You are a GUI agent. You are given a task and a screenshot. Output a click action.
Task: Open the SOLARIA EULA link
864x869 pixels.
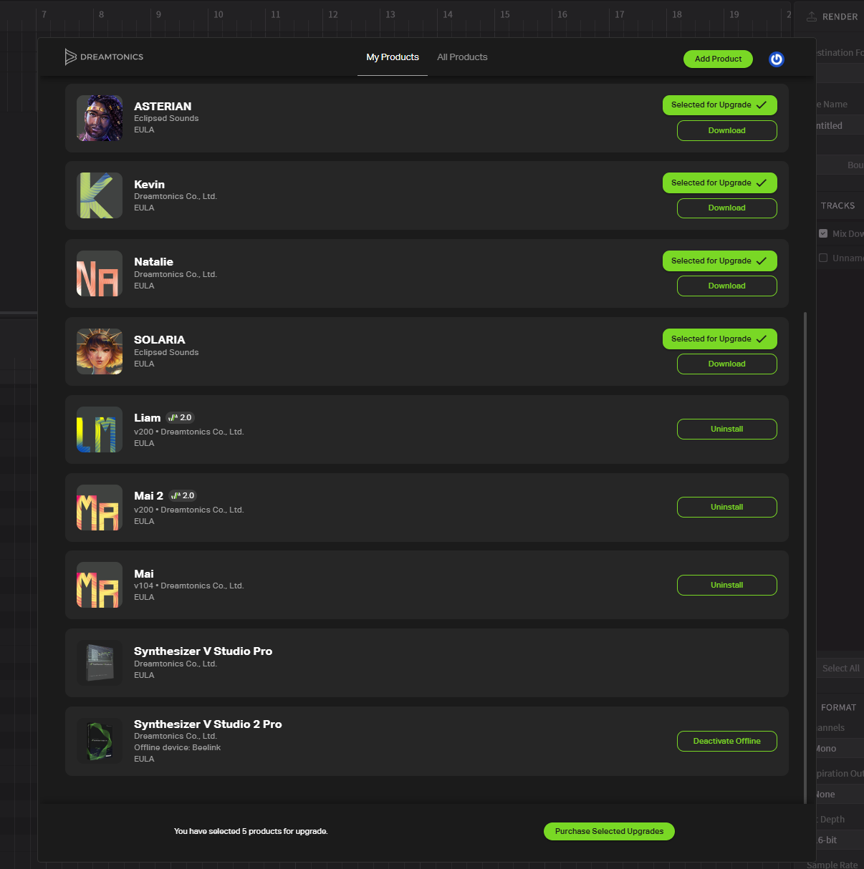point(144,364)
